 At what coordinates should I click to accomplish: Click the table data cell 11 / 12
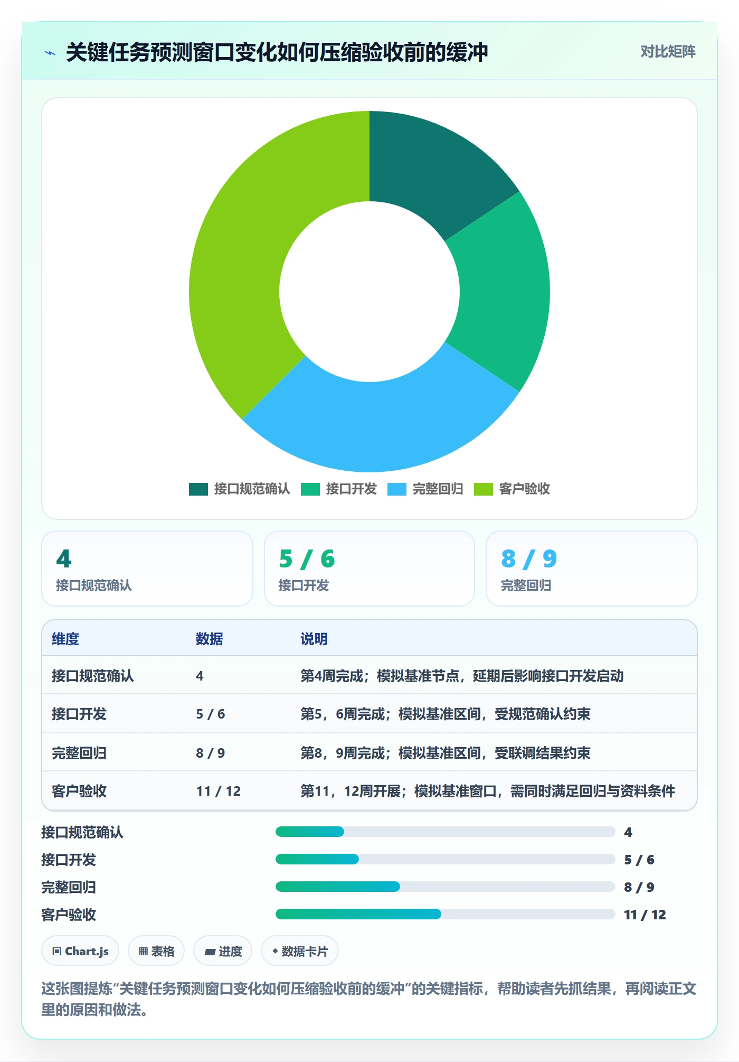click(x=219, y=791)
